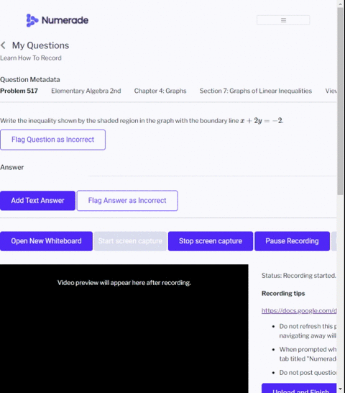Screen dimensions: 345x393
Task: Click Open New Whiteboard button
Action: point(46,241)
